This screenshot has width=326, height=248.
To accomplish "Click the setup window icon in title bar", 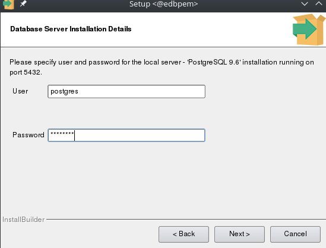I will (x=8, y=4).
